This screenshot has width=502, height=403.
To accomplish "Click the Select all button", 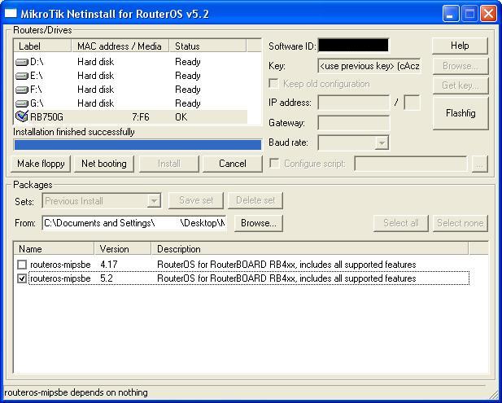I will 401,223.
